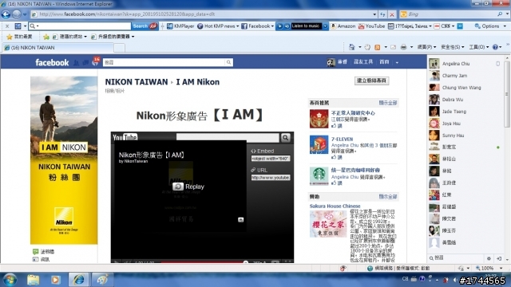
Task: Open chat settings gear icon
Action: coord(489,258)
